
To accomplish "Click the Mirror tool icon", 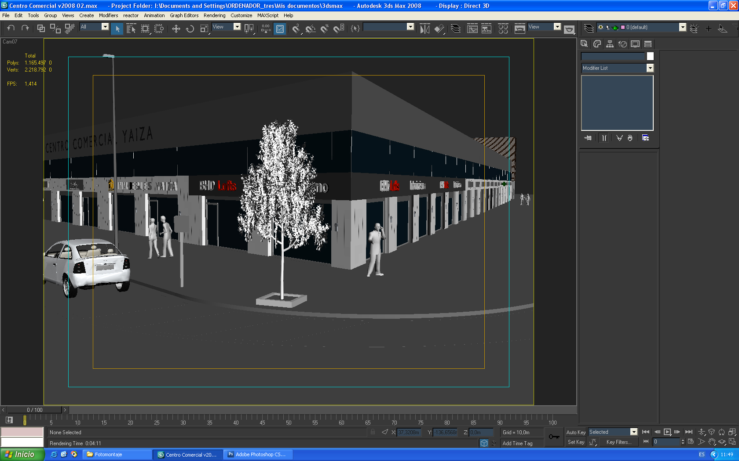I will coord(424,29).
